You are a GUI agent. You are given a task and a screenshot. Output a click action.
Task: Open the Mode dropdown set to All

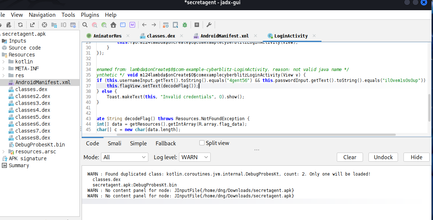[x=125, y=157]
